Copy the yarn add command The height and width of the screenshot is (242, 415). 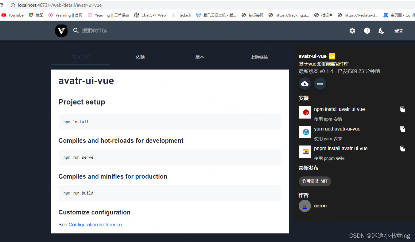pos(403,129)
